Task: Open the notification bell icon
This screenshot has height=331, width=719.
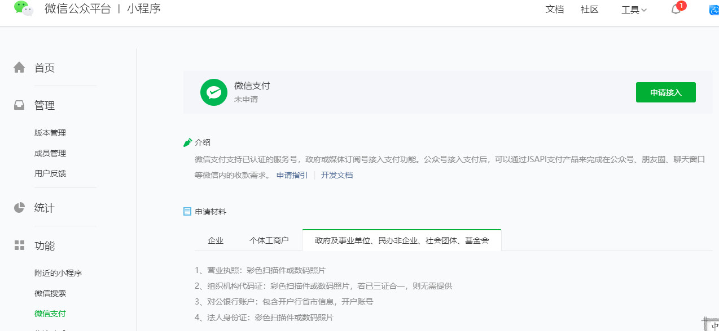Action: tap(676, 10)
